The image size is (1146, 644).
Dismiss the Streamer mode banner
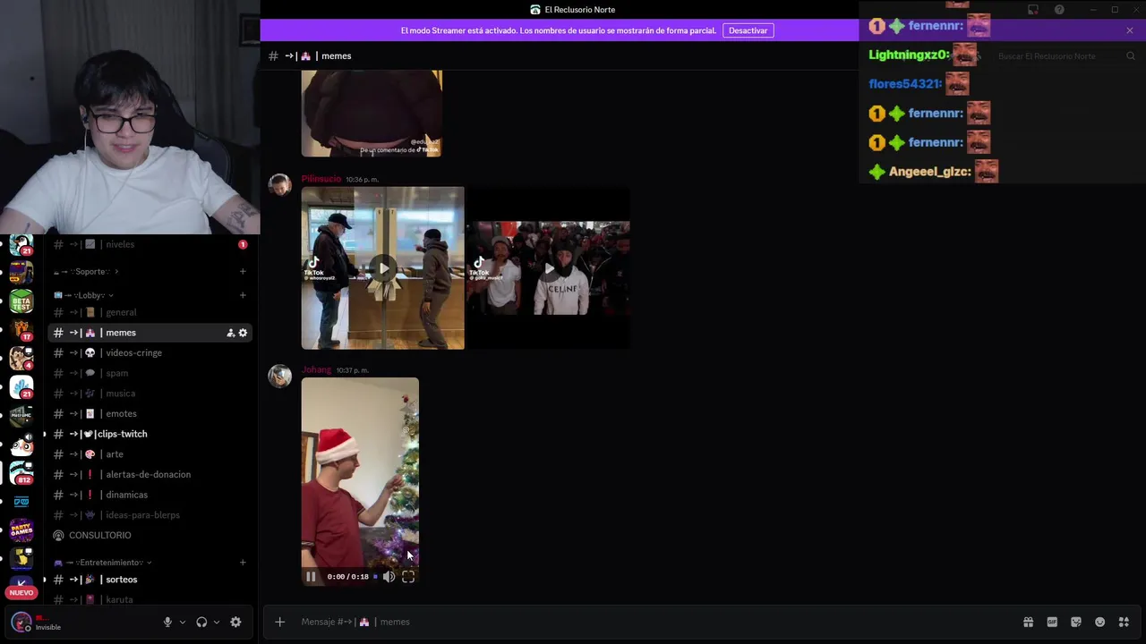click(x=1130, y=30)
